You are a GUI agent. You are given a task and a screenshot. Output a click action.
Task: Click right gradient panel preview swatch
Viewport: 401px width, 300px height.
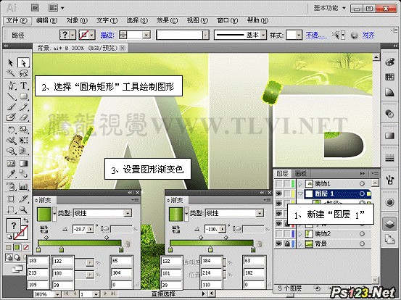coord(176,214)
